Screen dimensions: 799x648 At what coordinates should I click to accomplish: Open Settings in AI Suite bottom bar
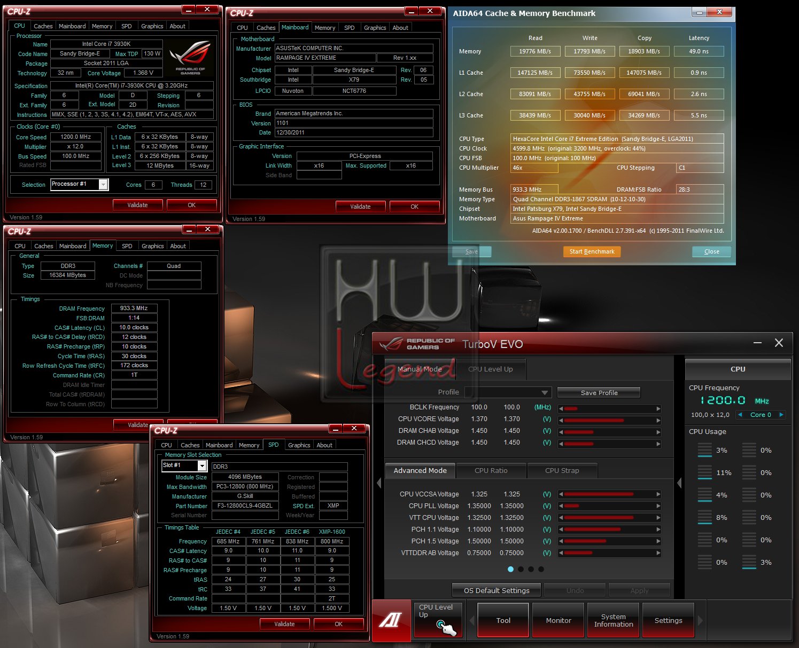[x=668, y=620]
